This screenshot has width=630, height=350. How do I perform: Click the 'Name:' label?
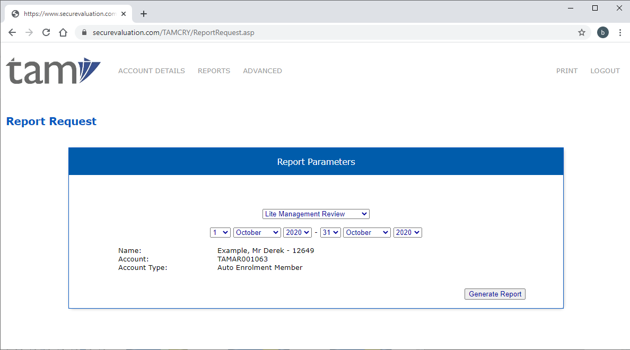pyautogui.click(x=130, y=251)
